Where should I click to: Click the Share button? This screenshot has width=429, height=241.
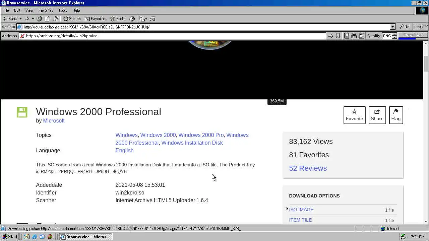pyautogui.click(x=377, y=115)
